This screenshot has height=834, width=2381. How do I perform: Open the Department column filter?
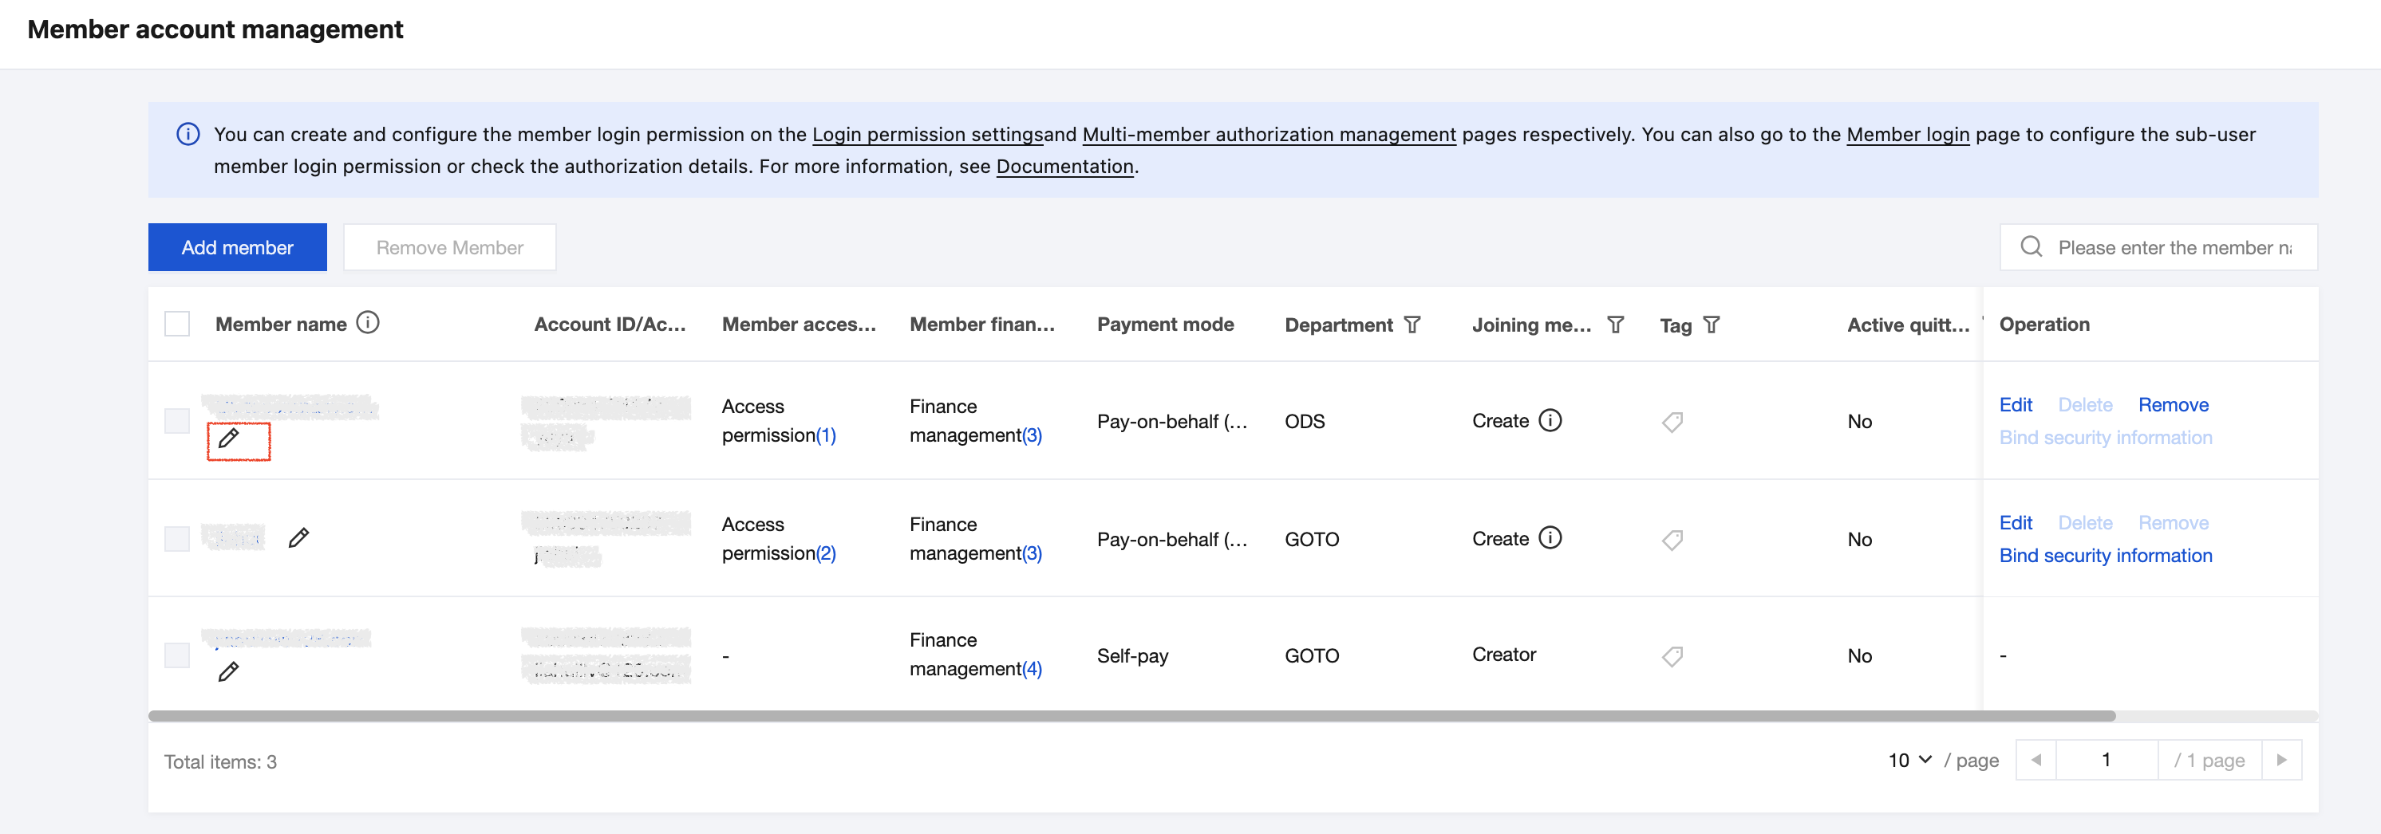point(1412,325)
